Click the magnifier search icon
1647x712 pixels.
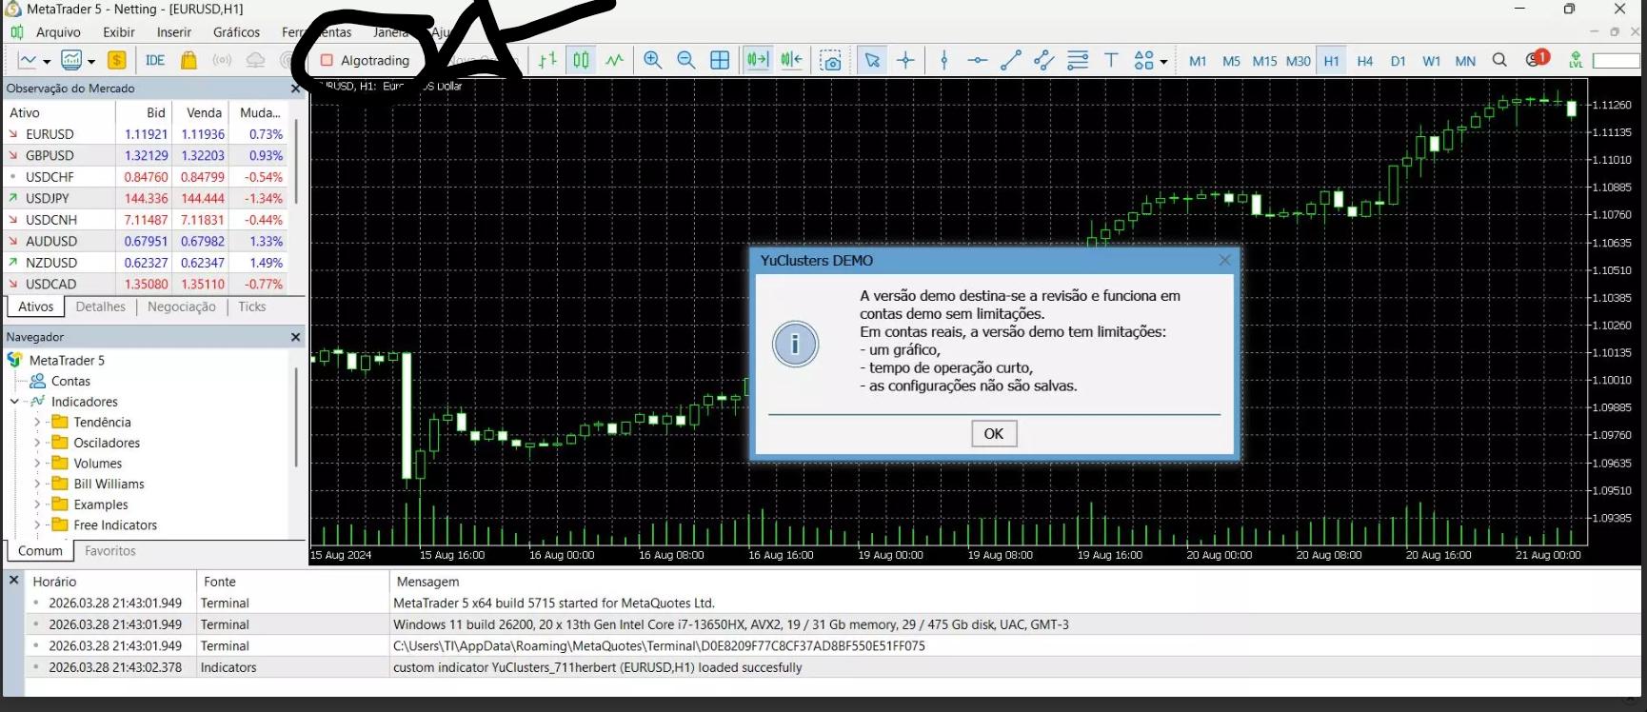click(1499, 60)
